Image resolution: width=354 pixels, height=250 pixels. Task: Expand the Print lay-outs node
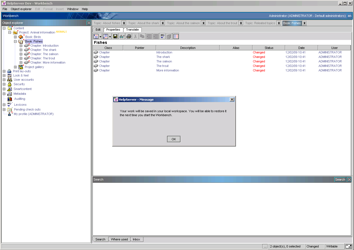point(4,71)
